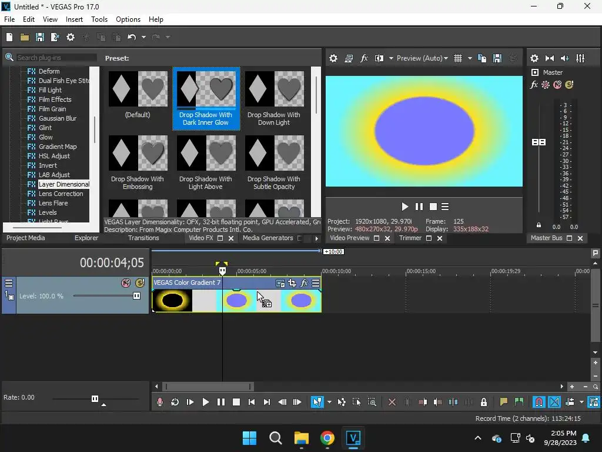Toggle Master Bus downmix output

(550, 58)
